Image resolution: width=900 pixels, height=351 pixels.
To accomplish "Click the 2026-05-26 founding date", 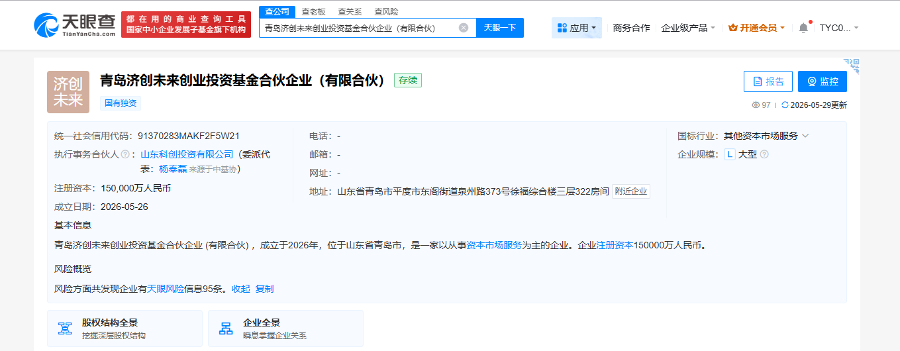I will point(125,207).
